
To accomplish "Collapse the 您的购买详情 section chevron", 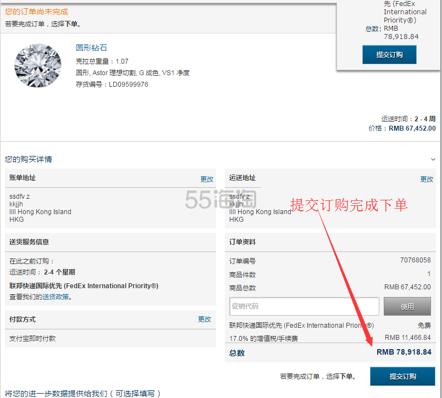I will 433,159.
